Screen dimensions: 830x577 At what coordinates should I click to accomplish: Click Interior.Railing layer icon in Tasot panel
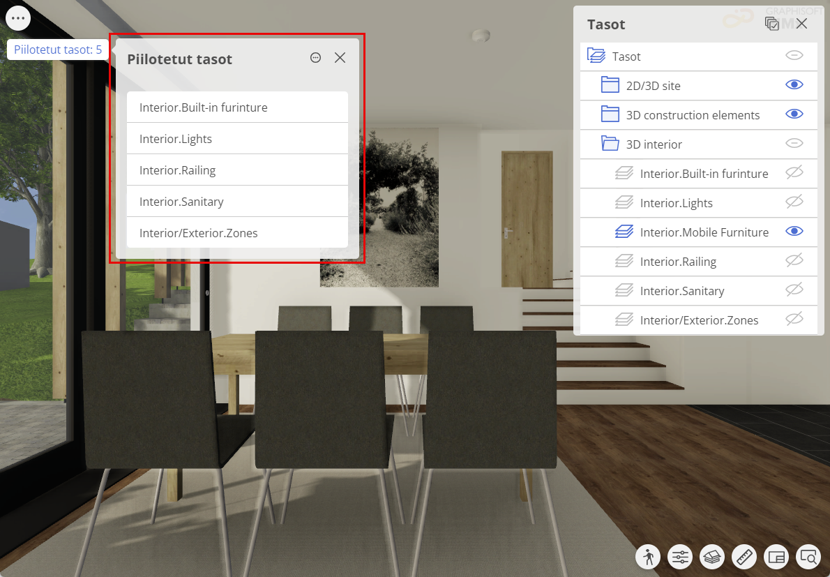tap(624, 261)
